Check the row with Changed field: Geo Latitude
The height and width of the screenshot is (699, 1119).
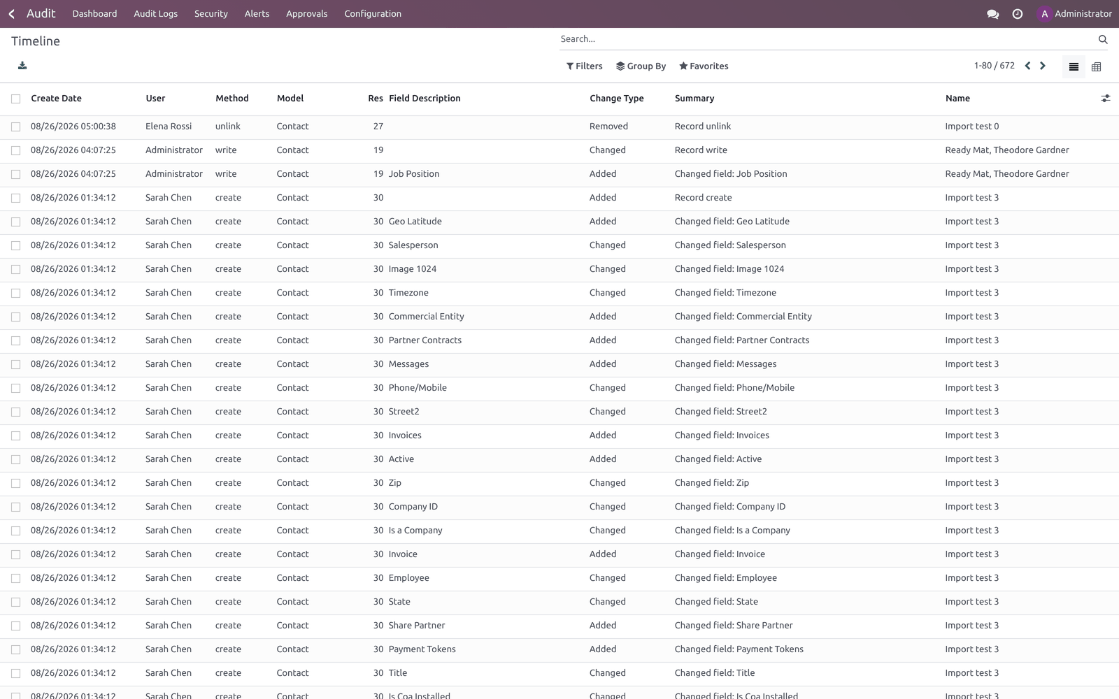point(15,222)
